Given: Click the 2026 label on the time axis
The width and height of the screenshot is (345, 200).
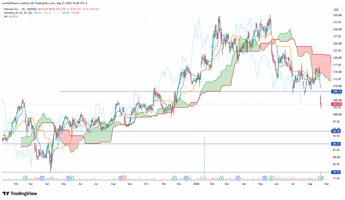Looking at the screenshot, I should (196, 184).
